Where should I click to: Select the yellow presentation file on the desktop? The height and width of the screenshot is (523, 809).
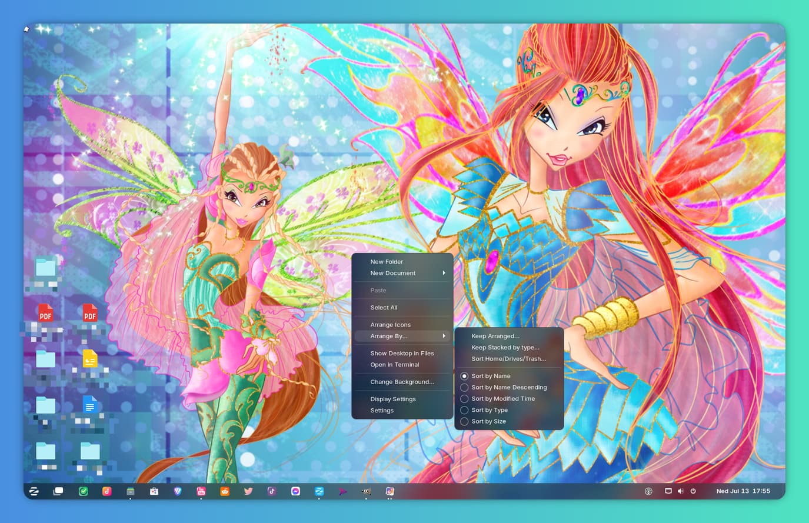point(90,358)
